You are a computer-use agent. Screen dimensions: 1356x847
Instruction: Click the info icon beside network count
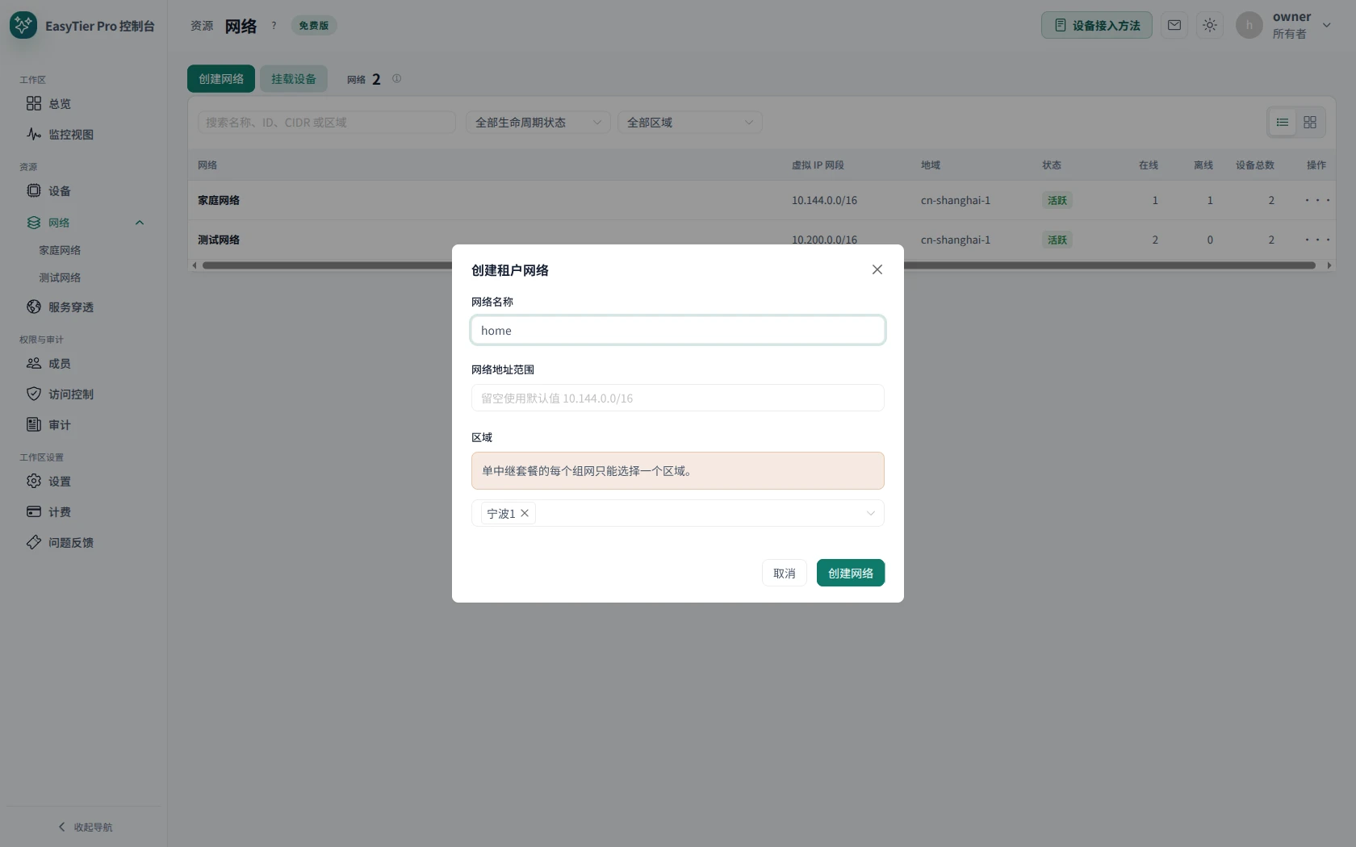coord(396,78)
